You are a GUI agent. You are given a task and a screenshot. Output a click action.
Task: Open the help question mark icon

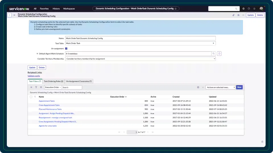(249, 9)
